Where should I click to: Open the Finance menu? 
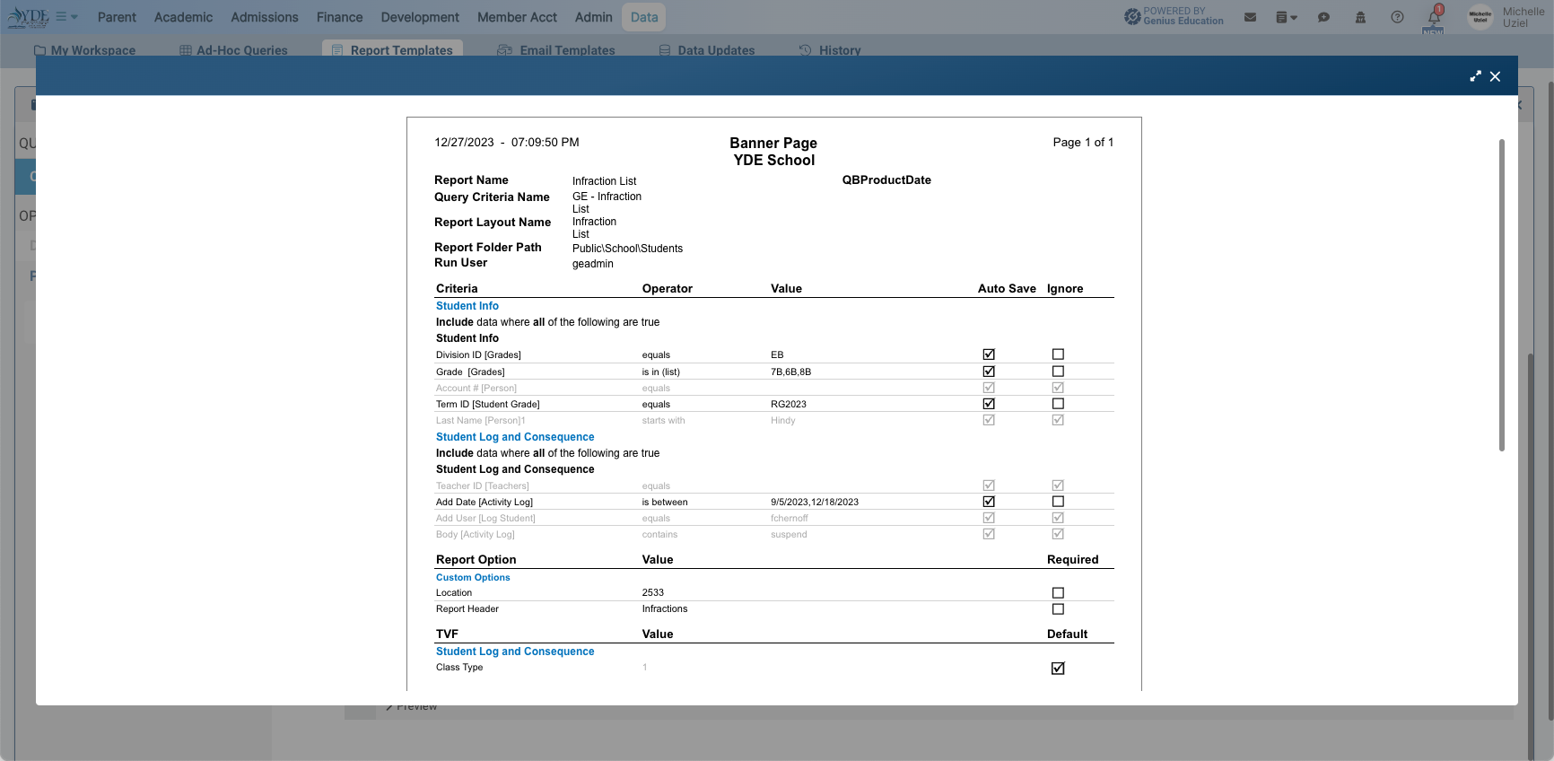(339, 17)
